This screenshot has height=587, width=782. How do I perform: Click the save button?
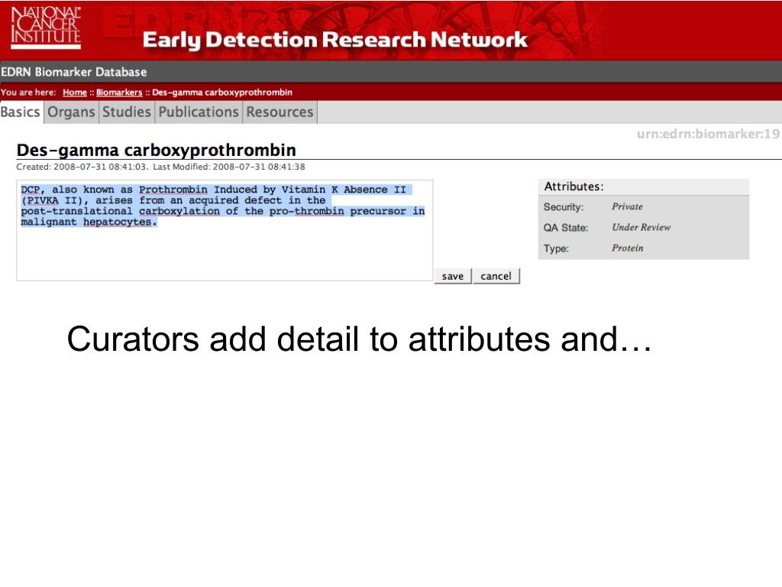click(x=453, y=276)
